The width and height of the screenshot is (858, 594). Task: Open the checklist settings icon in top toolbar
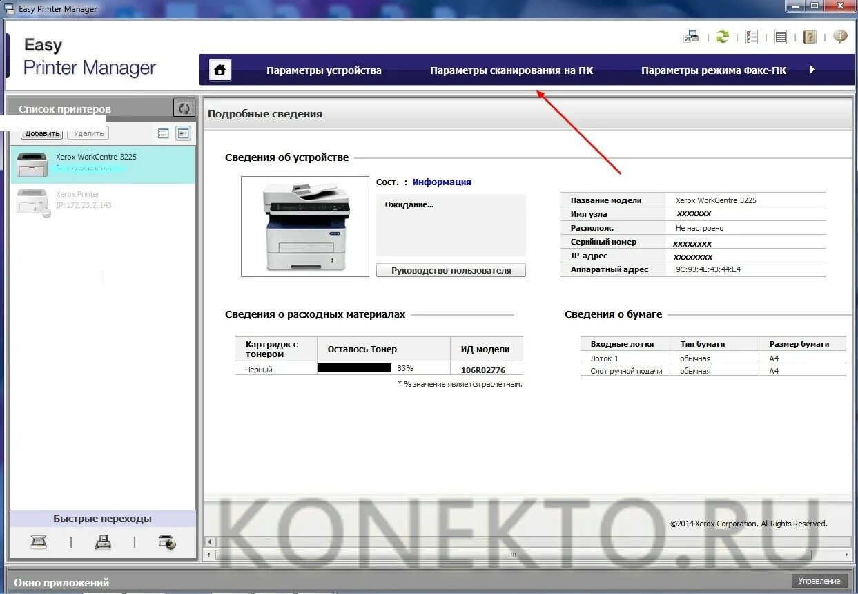point(752,37)
